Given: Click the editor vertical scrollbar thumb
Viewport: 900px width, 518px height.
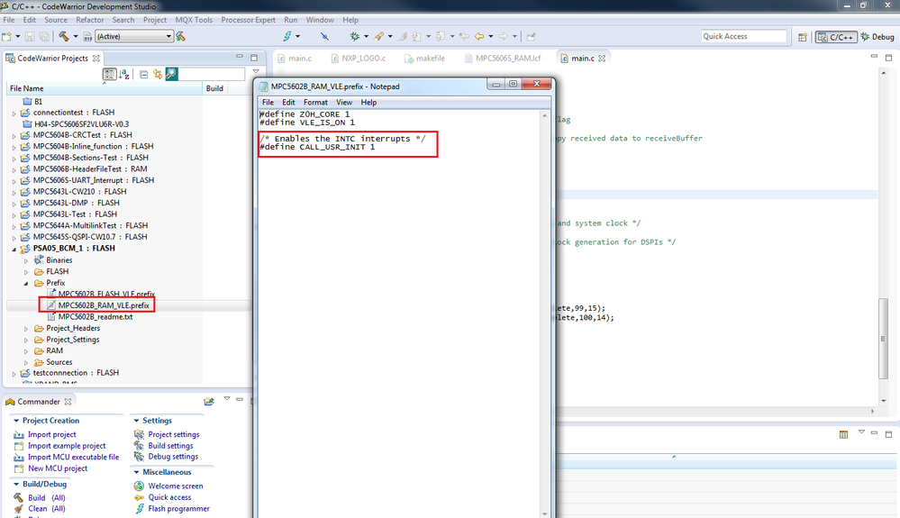Looking at the screenshot, I should 884,339.
